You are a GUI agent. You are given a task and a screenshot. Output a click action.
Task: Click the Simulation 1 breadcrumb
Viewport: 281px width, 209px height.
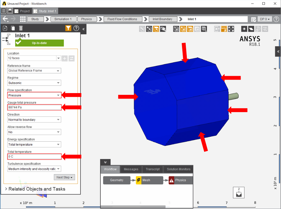click(x=64, y=19)
